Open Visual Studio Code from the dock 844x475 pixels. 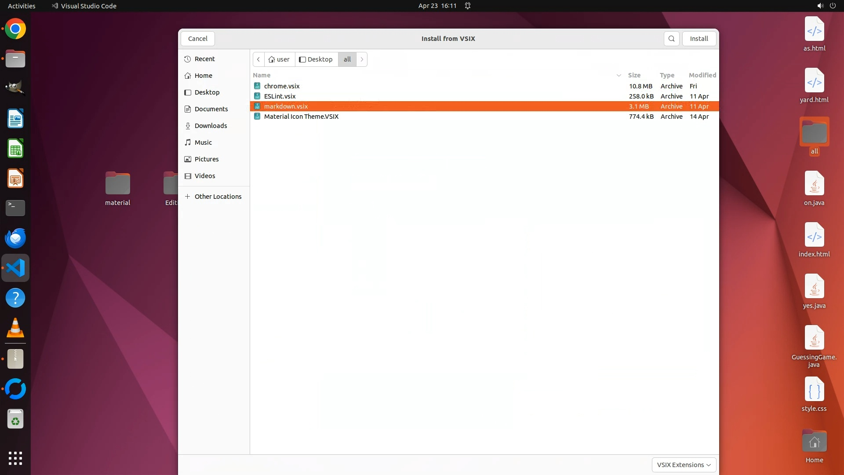coord(15,268)
